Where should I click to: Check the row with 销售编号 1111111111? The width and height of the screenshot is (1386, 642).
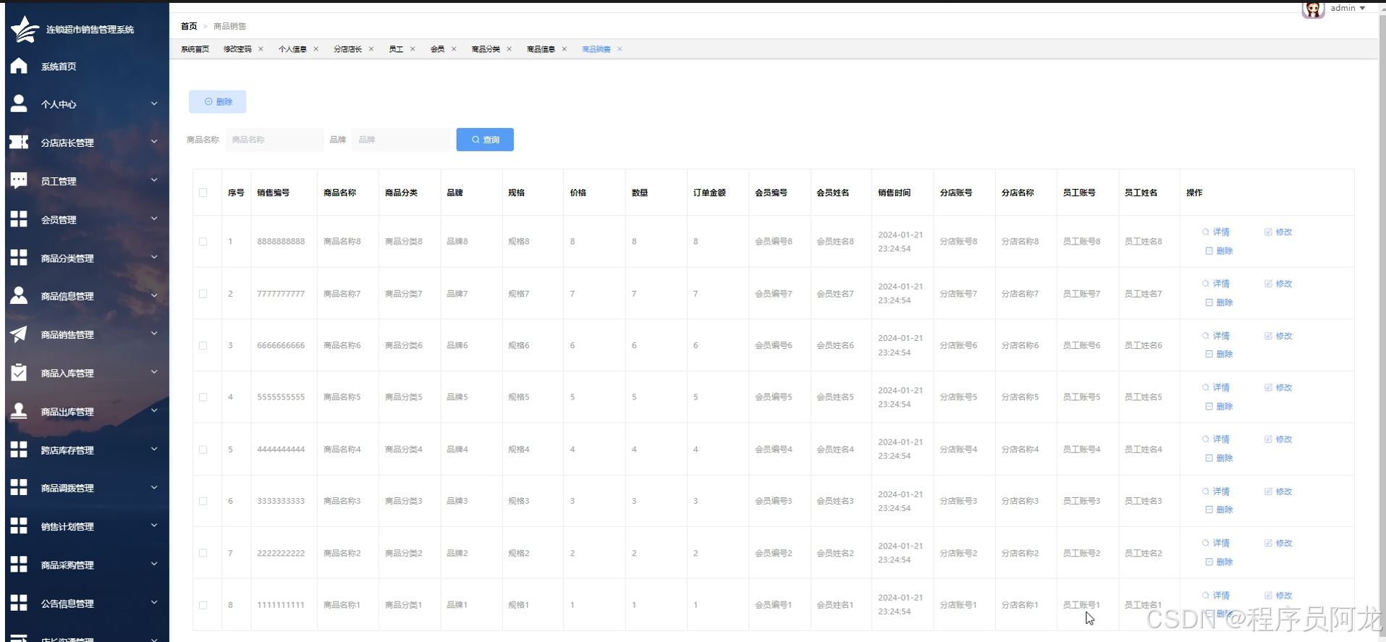(x=203, y=605)
